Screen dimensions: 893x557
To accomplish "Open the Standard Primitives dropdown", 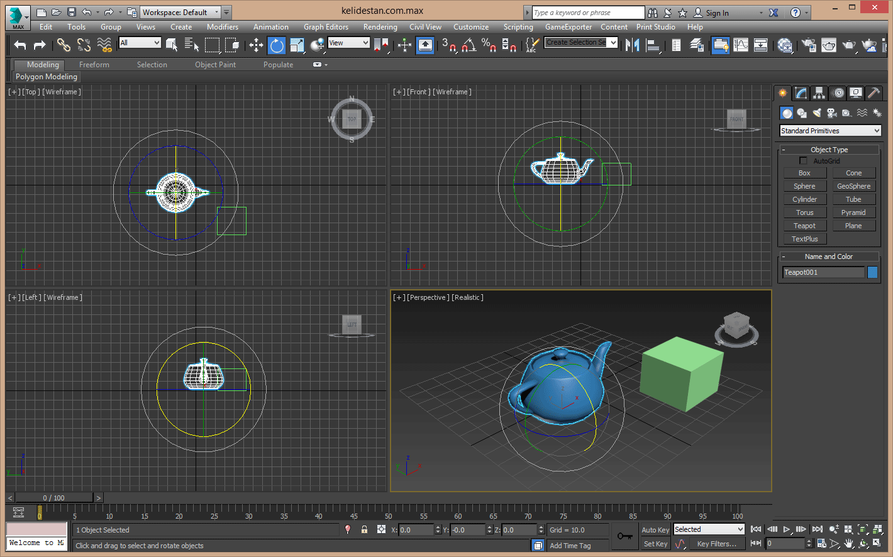I will (830, 131).
